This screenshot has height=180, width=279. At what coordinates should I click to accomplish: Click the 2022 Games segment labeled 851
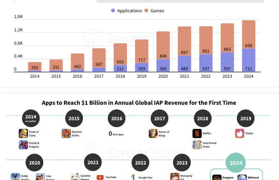(x=206, y=40)
